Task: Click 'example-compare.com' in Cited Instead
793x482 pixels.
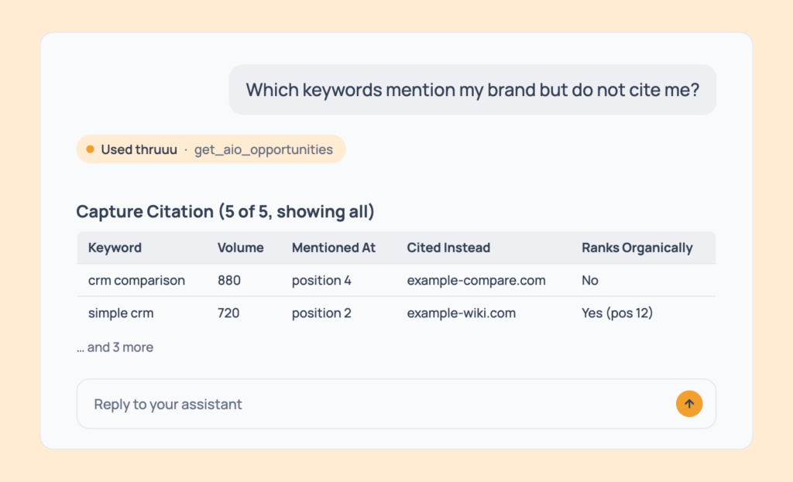Action: (476, 280)
